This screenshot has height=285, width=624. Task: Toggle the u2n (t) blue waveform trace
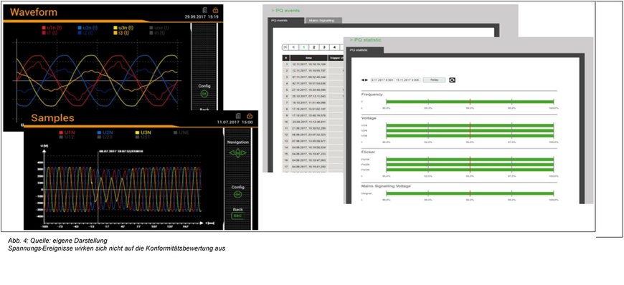click(88, 28)
